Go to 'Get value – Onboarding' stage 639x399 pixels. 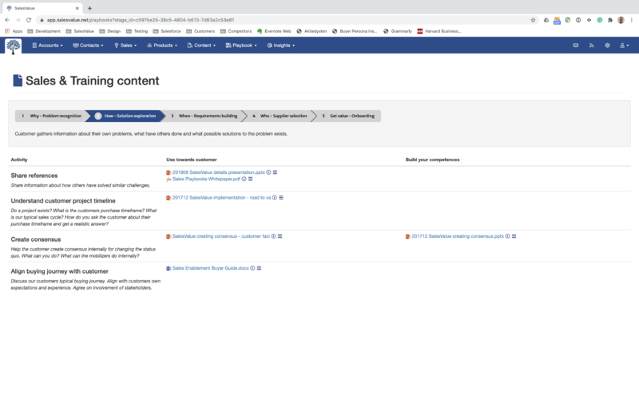tap(349, 116)
